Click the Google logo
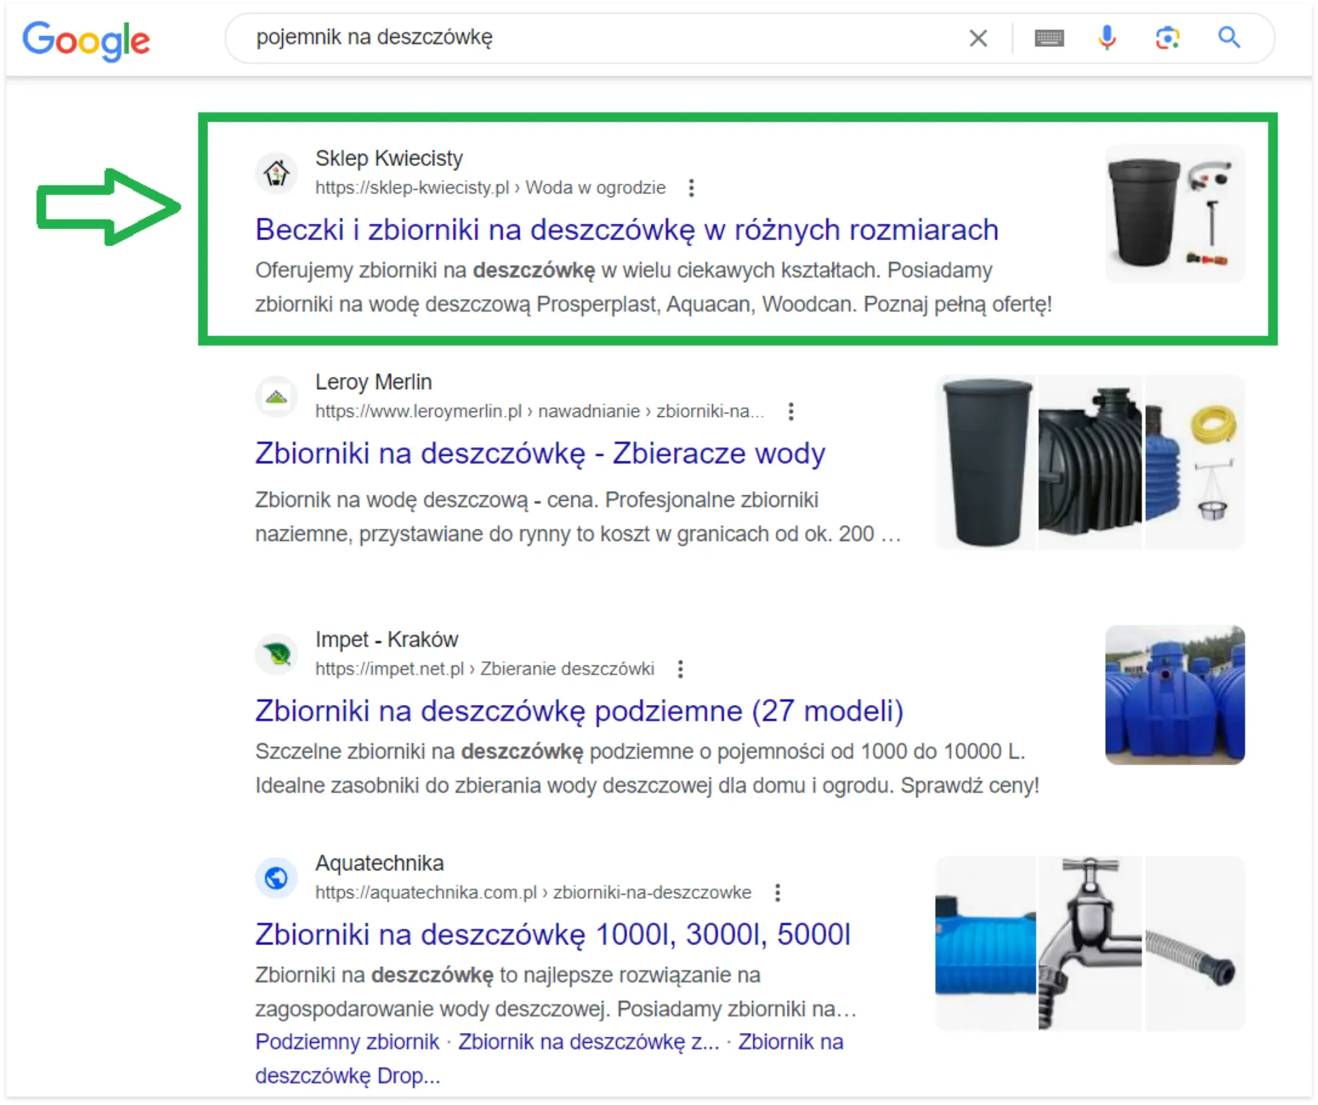Screen dimensions: 1318x1105 [x=86, y=40]
